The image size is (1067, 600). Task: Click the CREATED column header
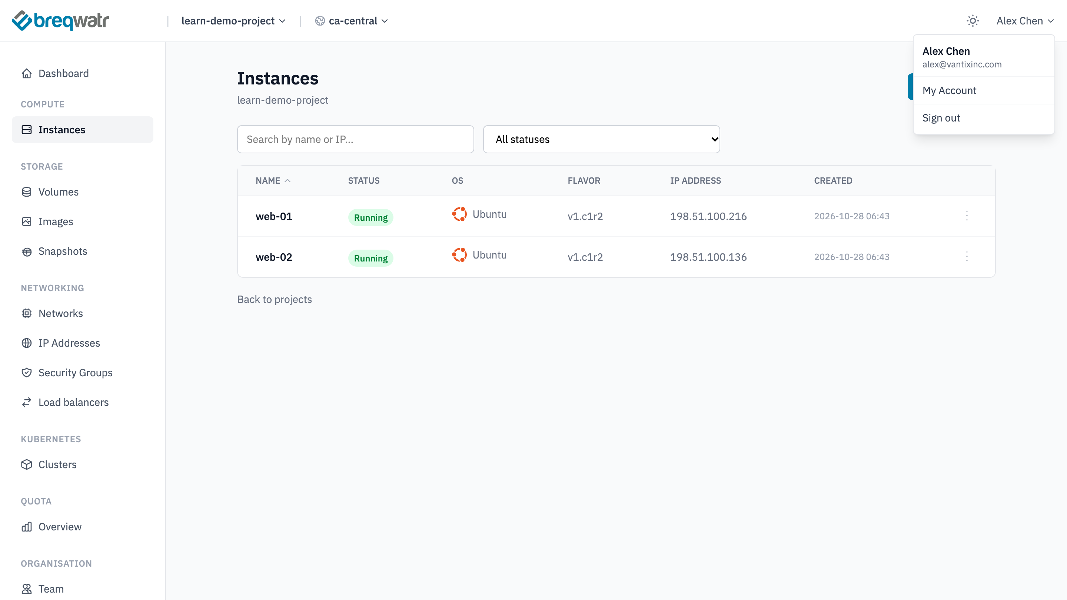click(833, 180)
